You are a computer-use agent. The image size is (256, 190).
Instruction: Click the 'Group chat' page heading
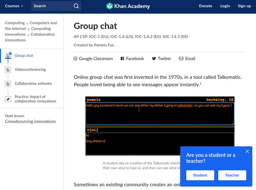point(95,26)
